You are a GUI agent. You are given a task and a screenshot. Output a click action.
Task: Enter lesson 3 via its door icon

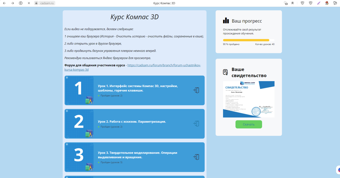pos(196,157)
